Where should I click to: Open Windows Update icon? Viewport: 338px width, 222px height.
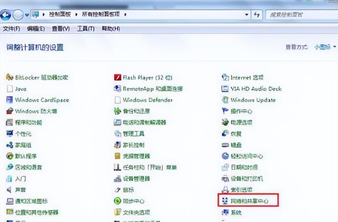click(x=225, y=100)
